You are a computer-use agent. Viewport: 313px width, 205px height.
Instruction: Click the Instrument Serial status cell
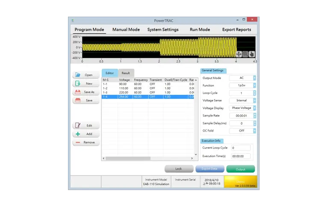186,182
